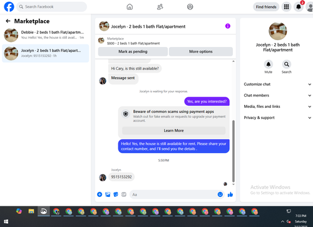The image size is (313, 227).
Task: Open your account avatar menu
Action: 309,7
